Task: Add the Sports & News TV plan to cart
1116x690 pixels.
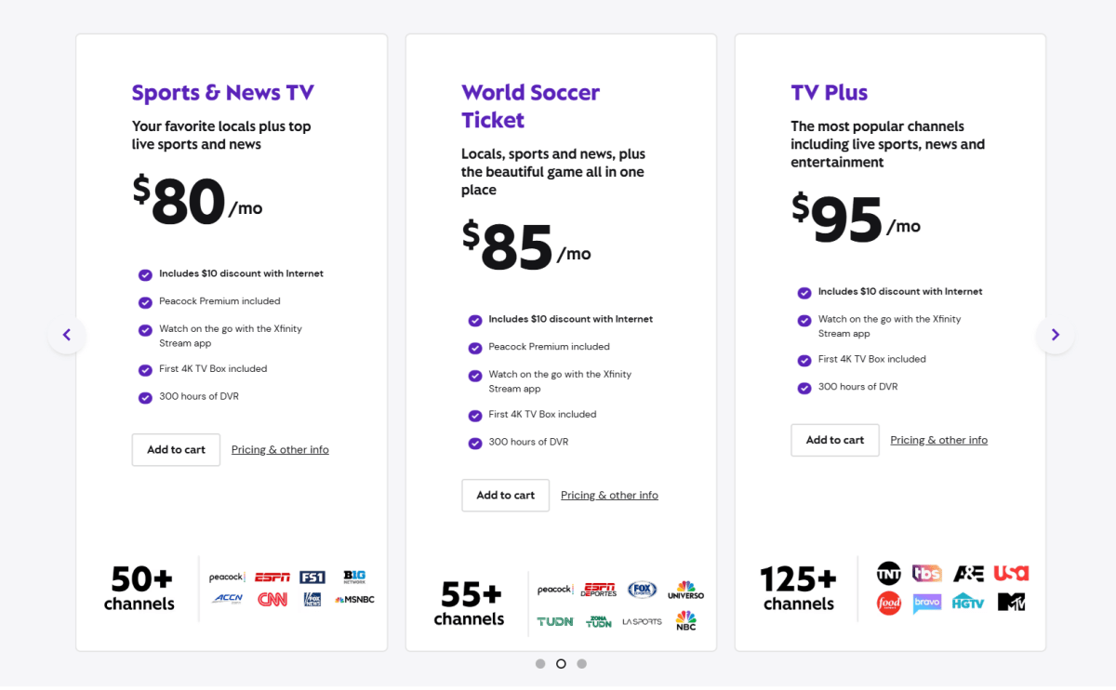Action: pyautogui.click(x=176, y=449)
